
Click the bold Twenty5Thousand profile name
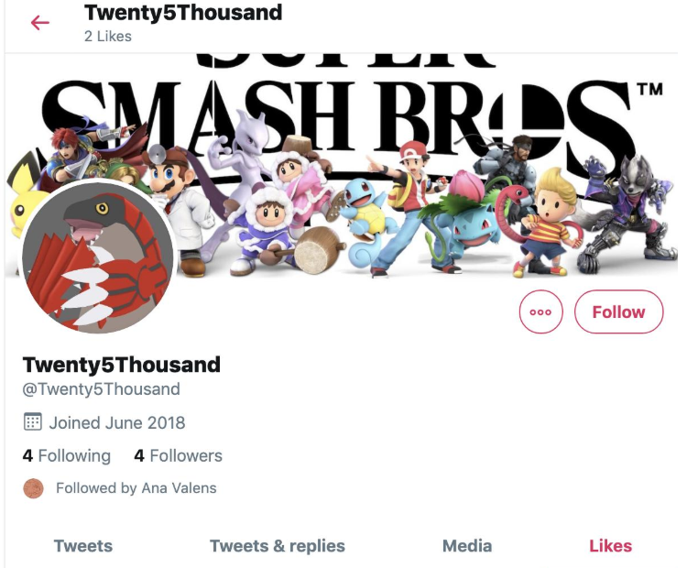click(121, 365)
